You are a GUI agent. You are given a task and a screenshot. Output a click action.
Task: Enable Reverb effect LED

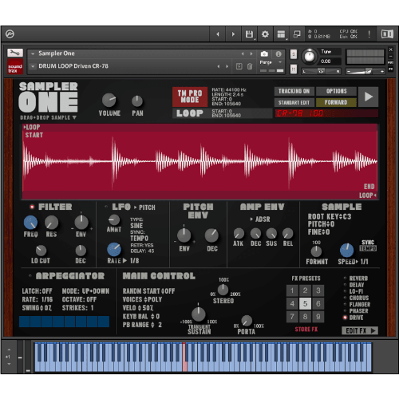(345, 278)
